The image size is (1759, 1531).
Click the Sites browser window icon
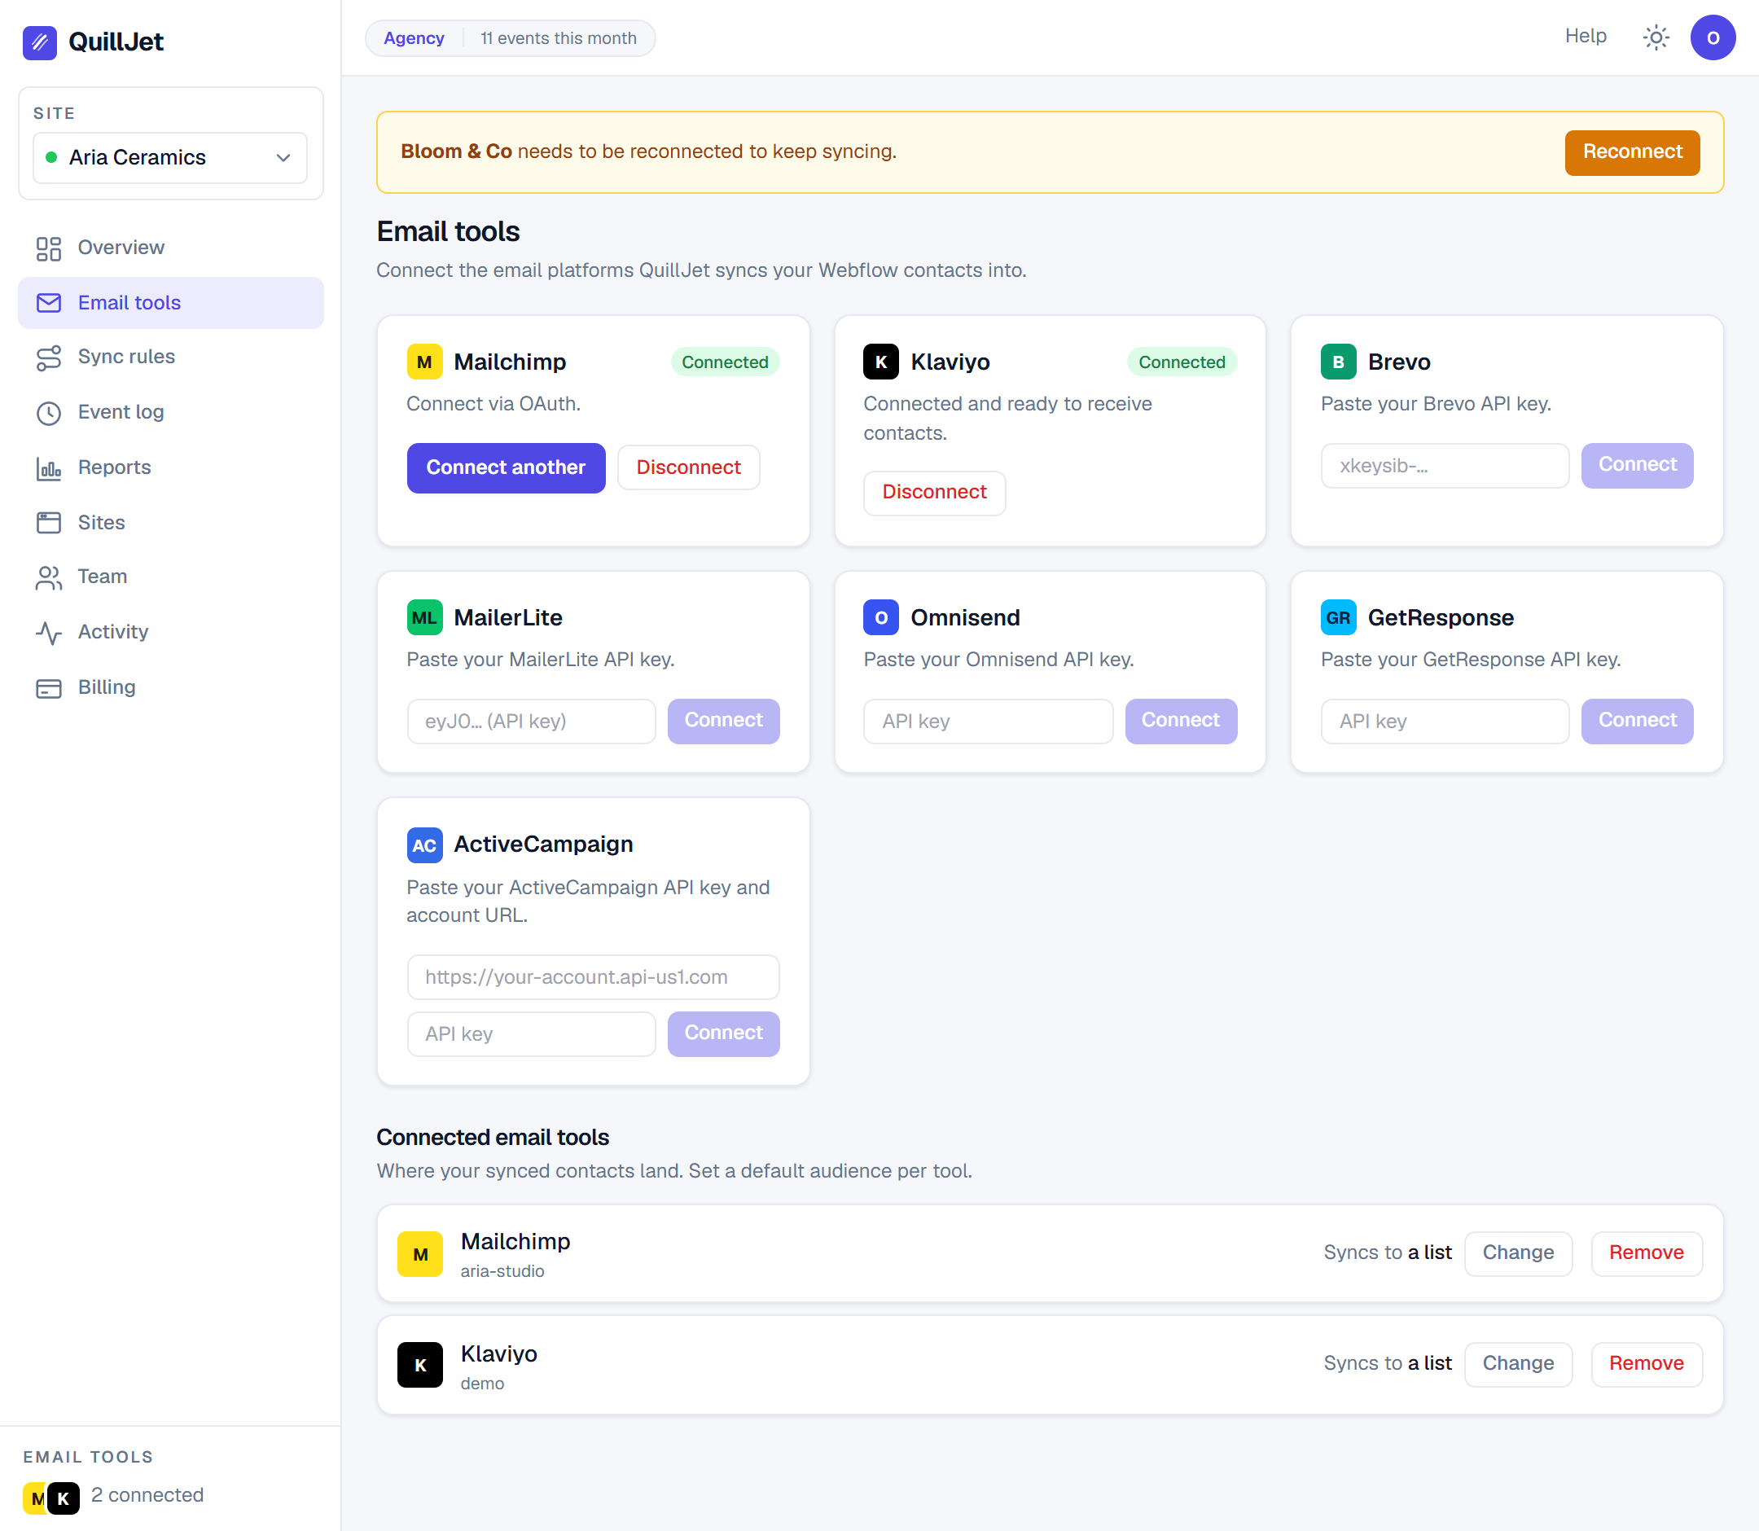pos(49,523)
